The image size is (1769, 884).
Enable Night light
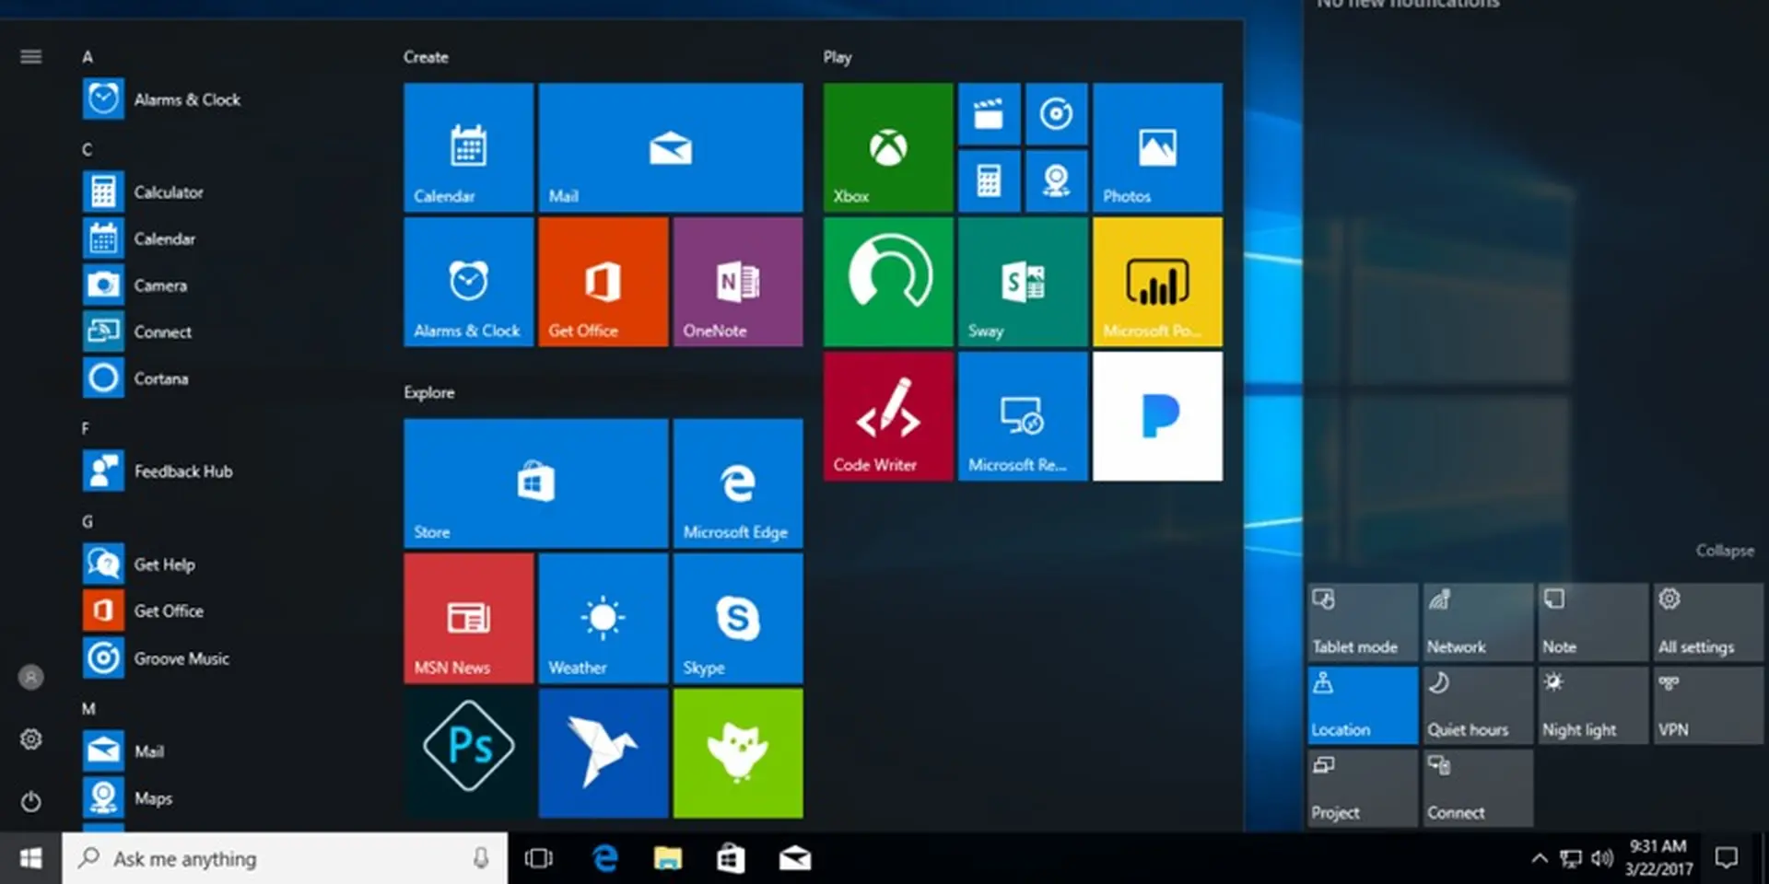[x=1592, y=704]
